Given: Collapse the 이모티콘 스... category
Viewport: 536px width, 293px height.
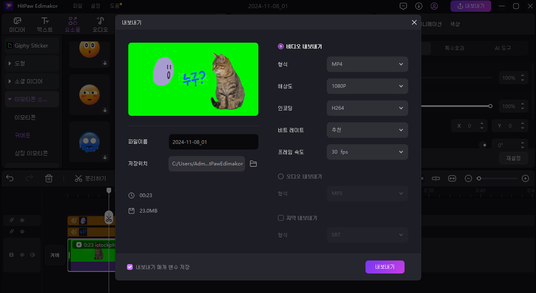Looking at the screenshot, I should pyautogui.click(x=32, y=99).
